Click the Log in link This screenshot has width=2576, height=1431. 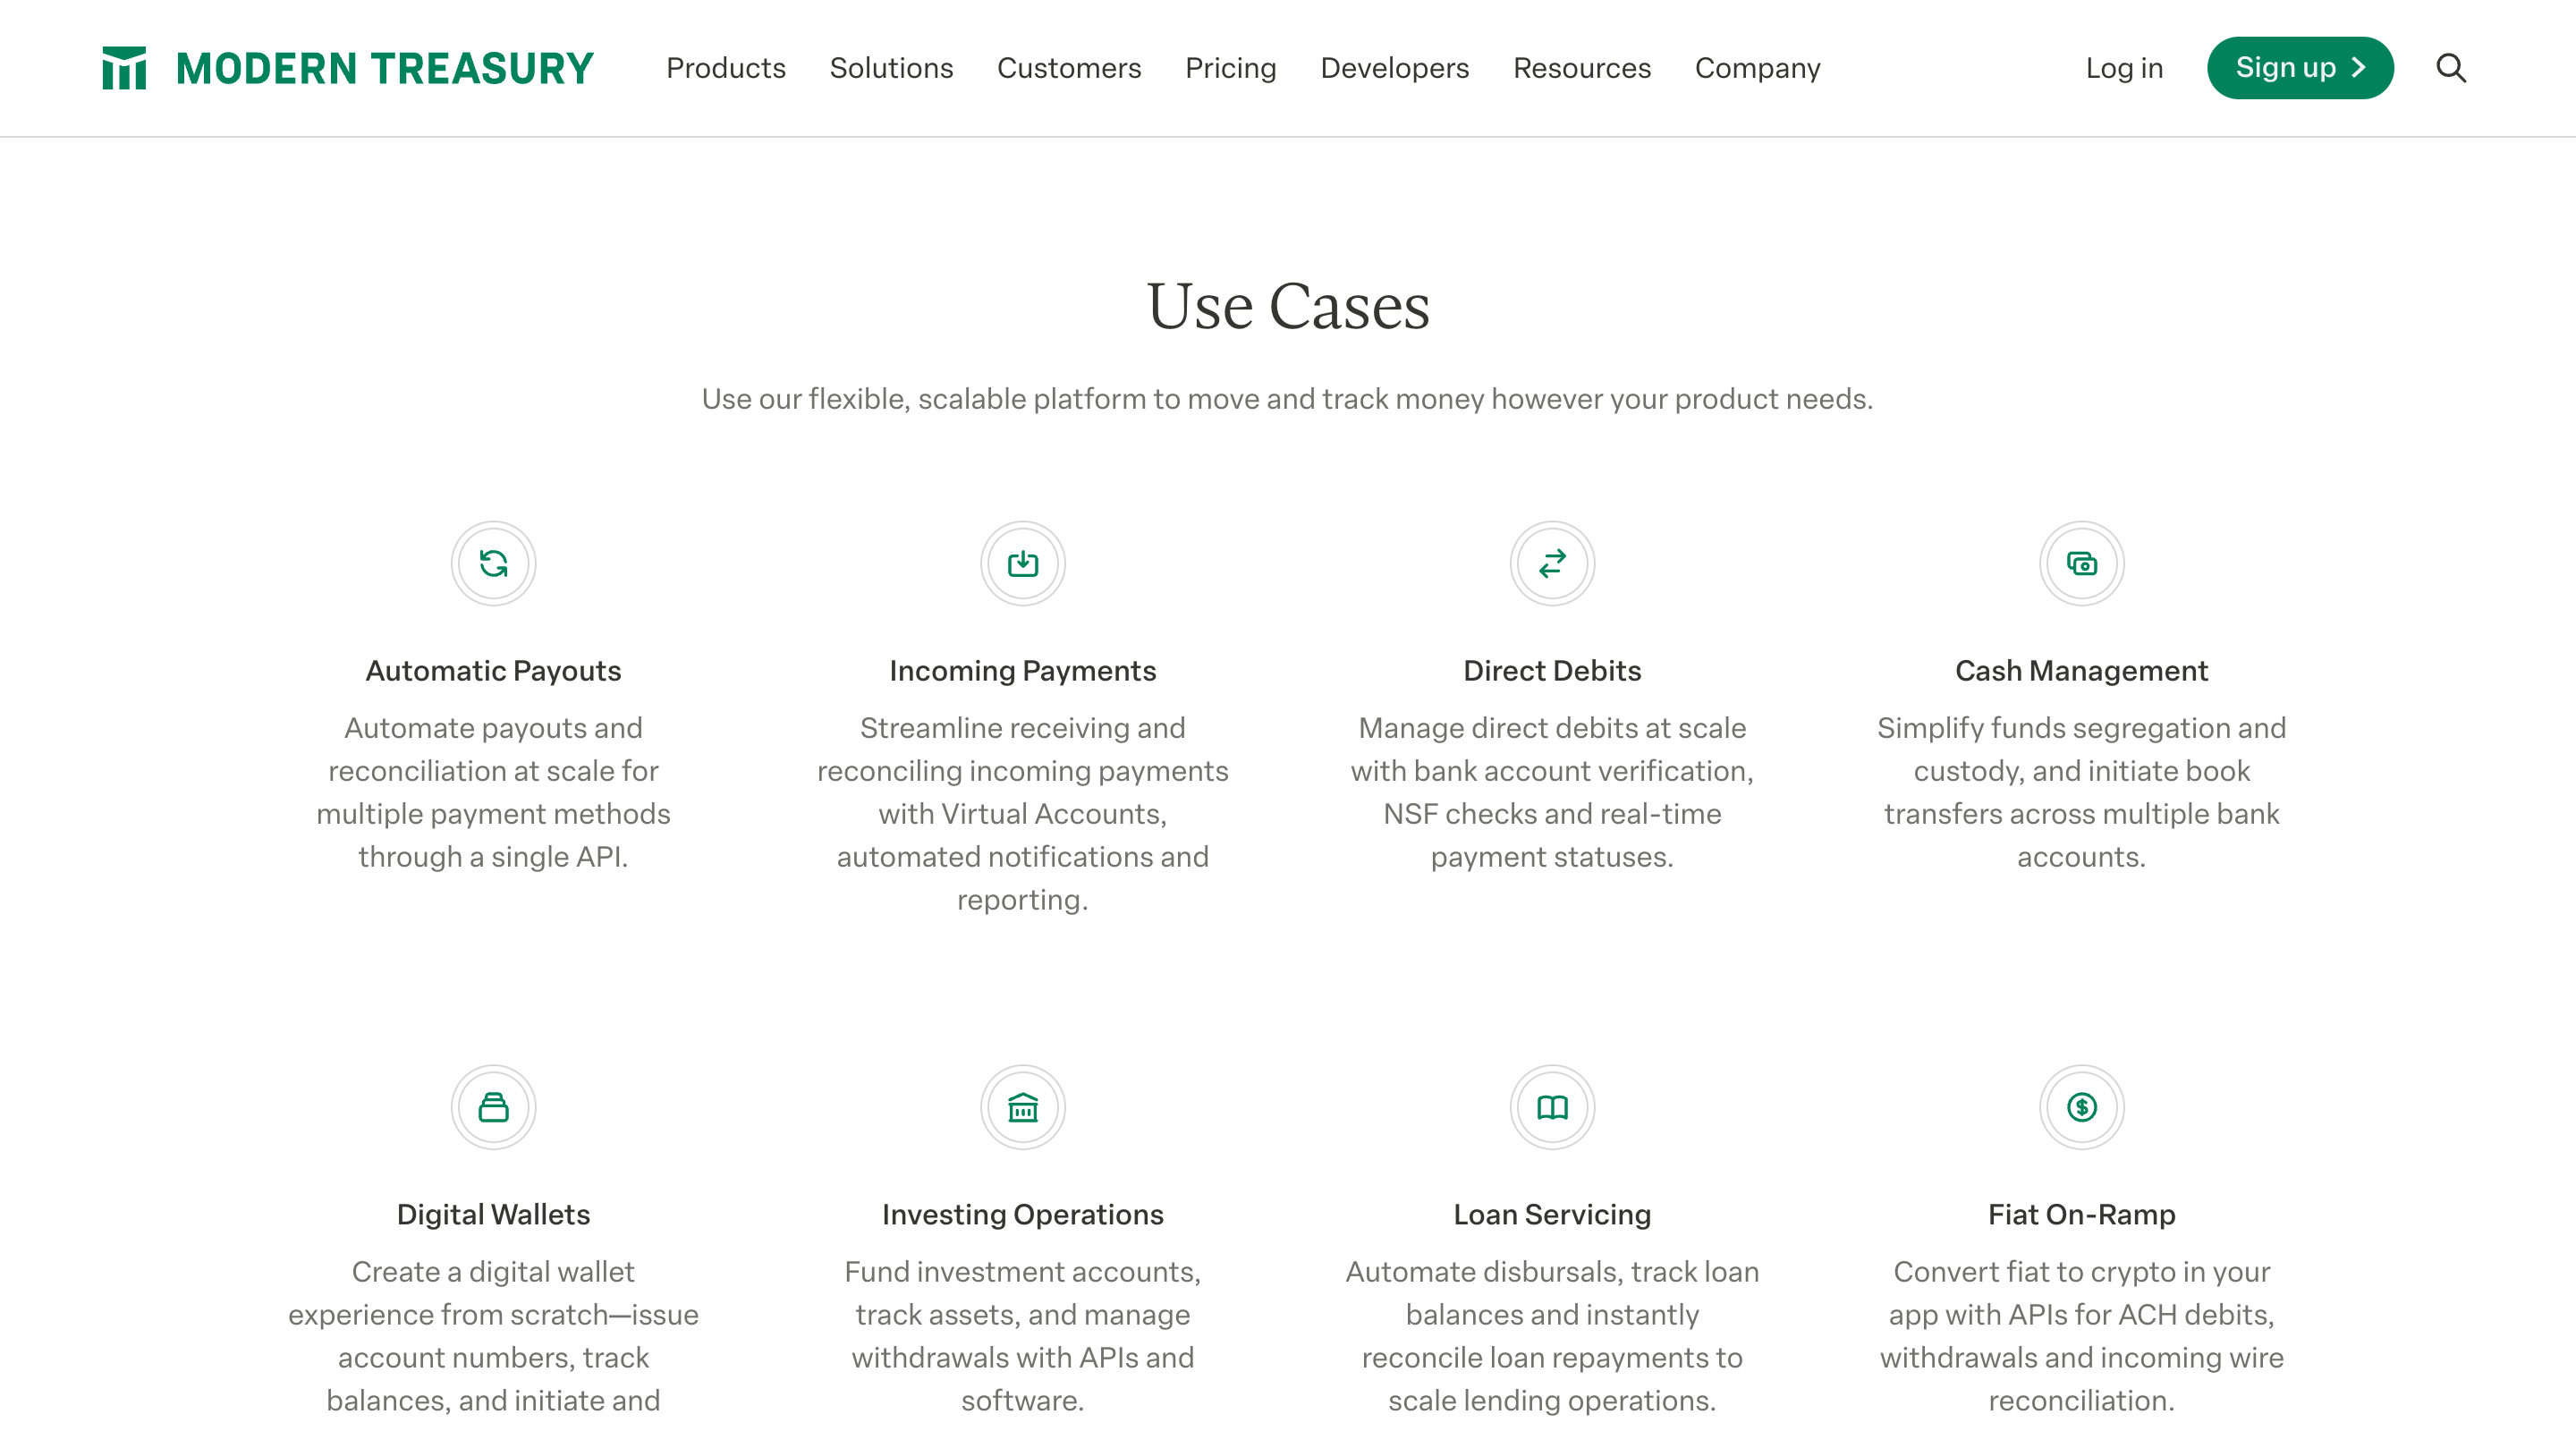click(2123, 65)
